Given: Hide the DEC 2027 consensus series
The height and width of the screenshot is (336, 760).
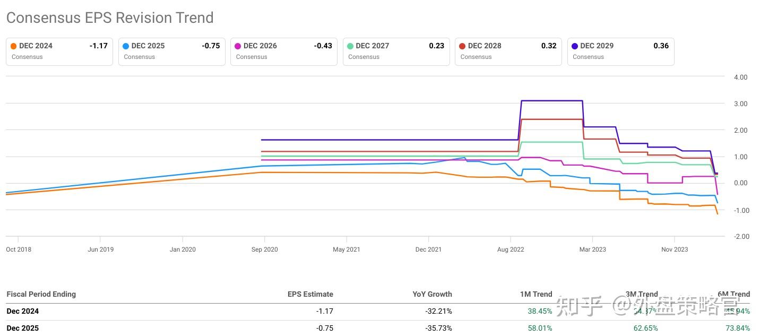Looking at the screenshot, I should (396, 51).
